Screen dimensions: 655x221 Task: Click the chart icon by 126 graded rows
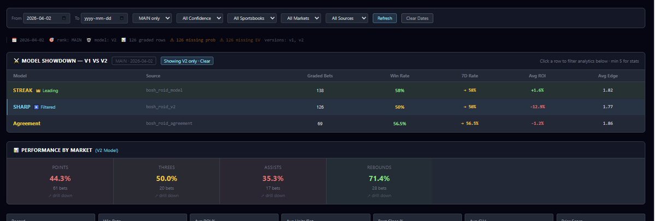[123, 40]
